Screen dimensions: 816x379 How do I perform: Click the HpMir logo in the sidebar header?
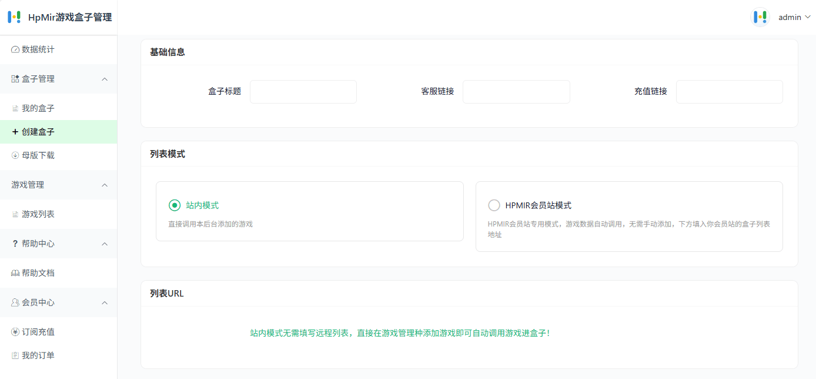pos(14,17)
